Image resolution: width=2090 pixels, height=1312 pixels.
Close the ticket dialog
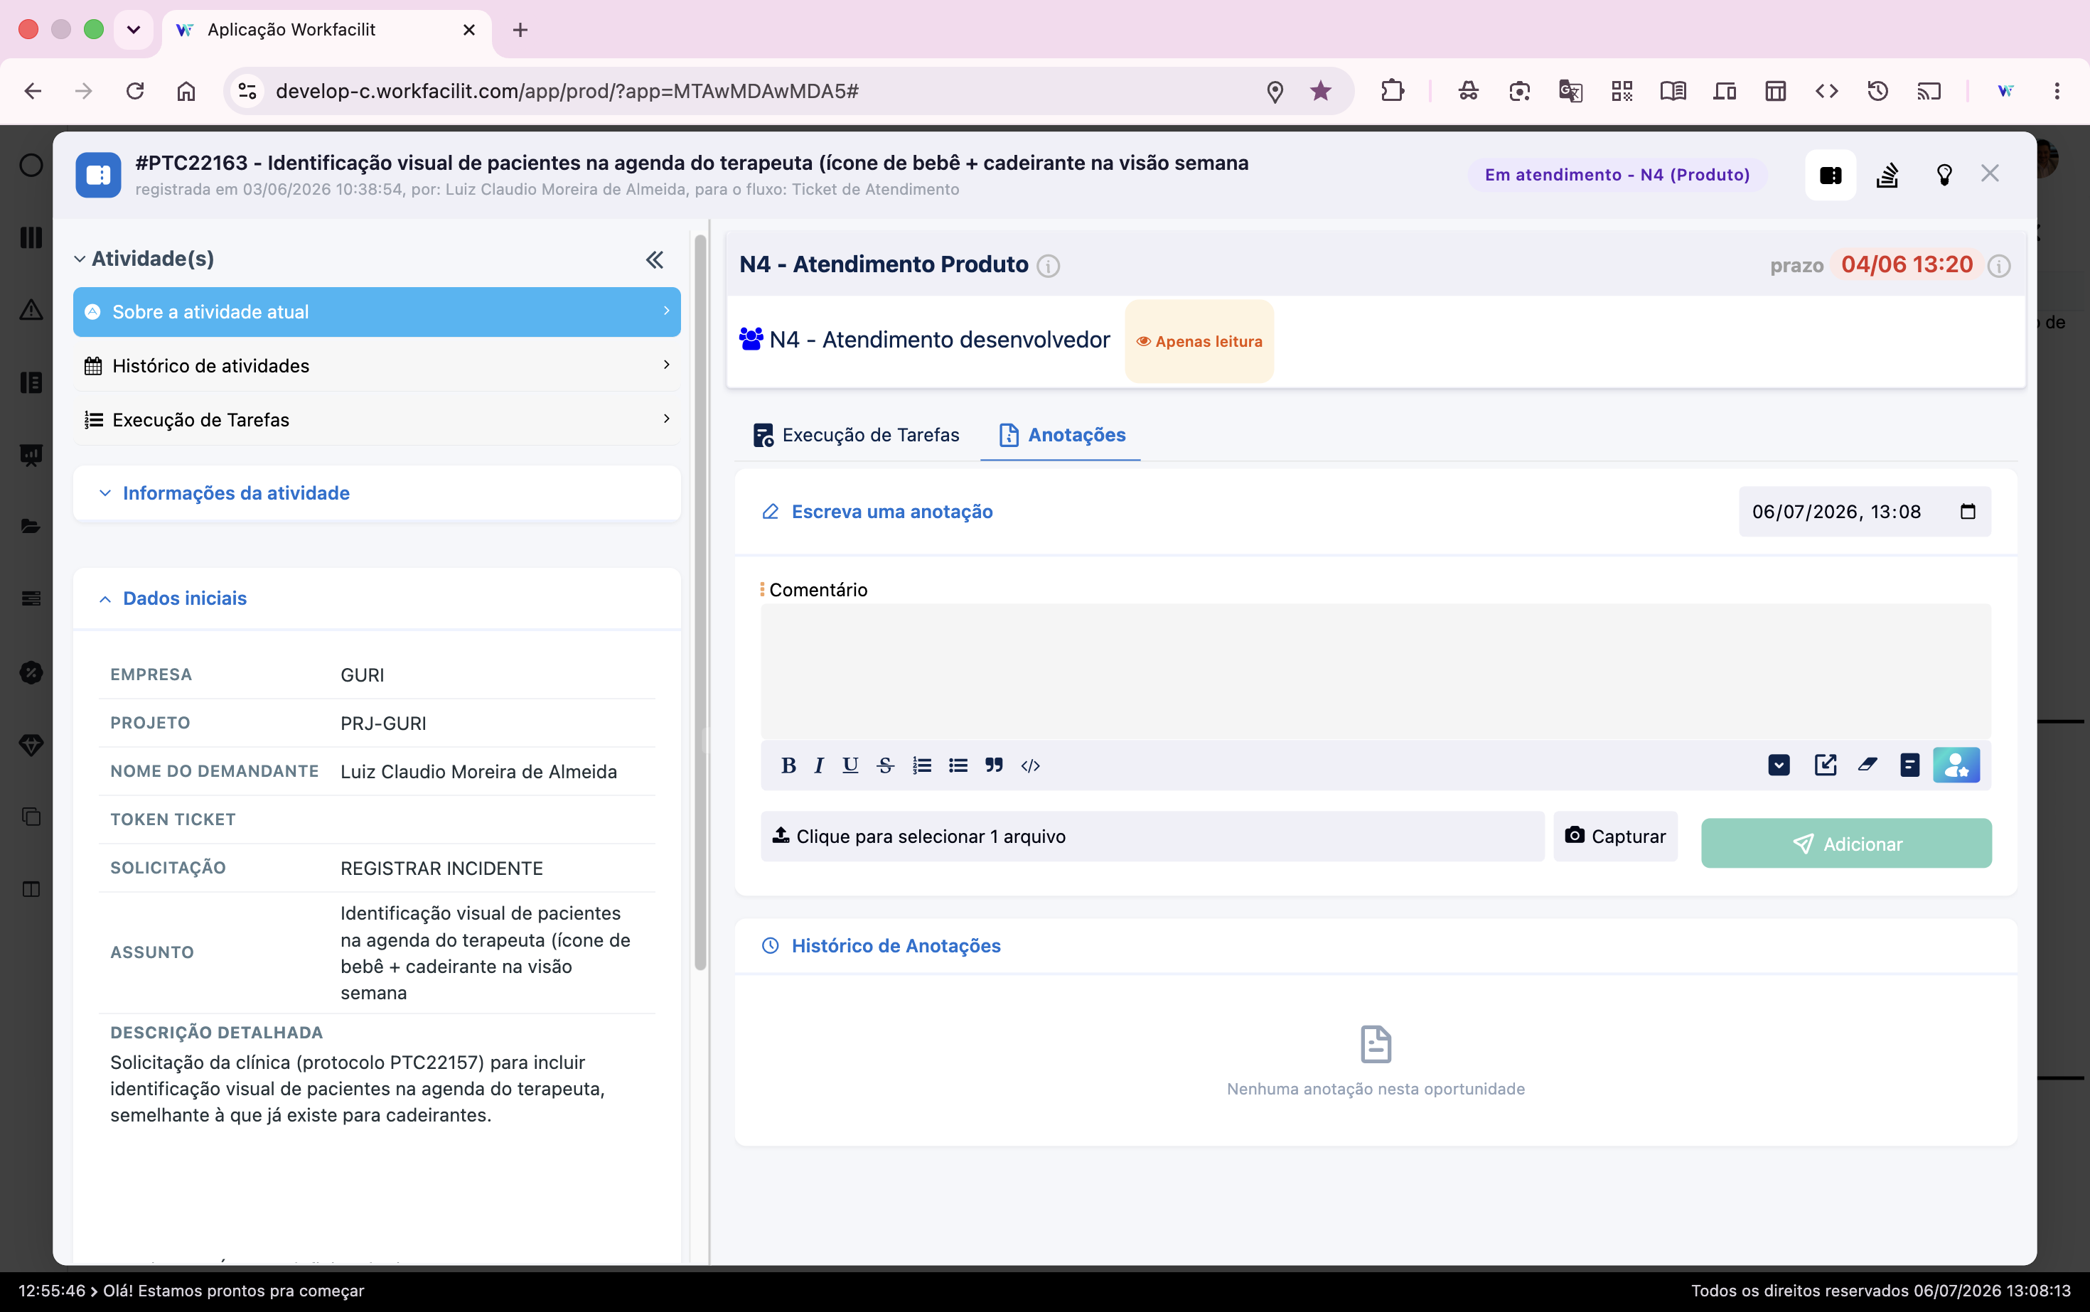[x=1990, y=173]
